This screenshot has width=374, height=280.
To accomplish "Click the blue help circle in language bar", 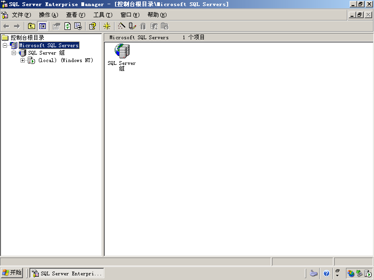I will click(x=326, y=273).
